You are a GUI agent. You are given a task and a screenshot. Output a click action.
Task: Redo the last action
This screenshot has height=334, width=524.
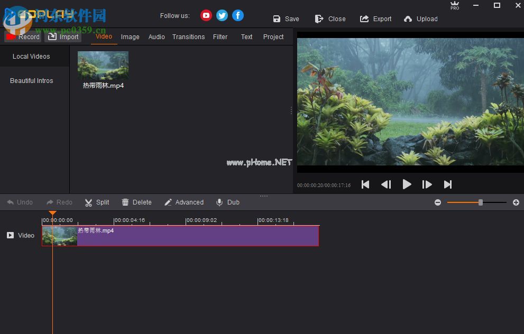point(59,202)
